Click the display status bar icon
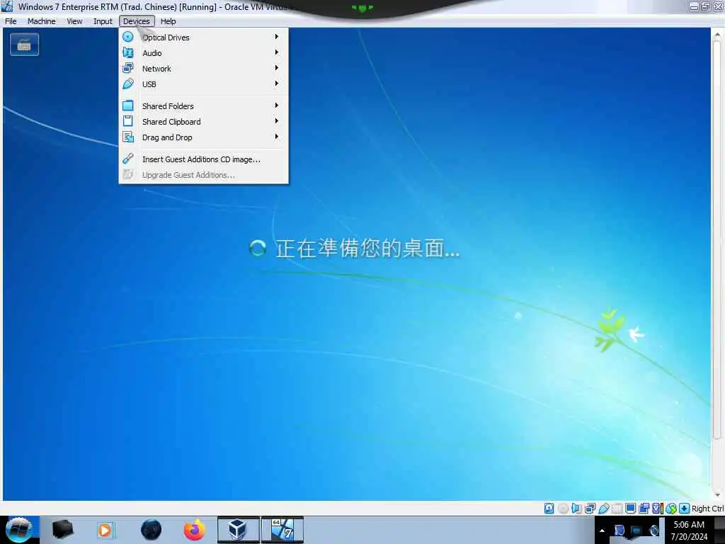This screenshot has height=544, width=725. tap(630, 509)
